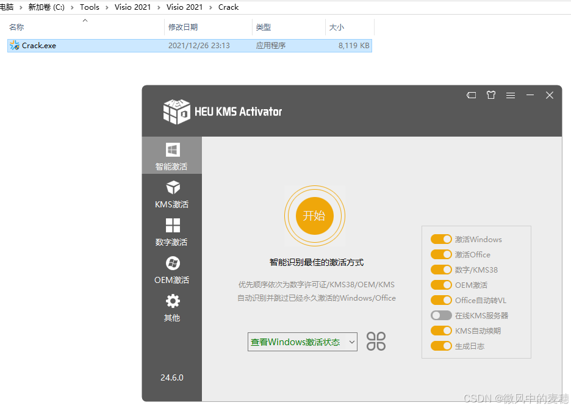Open second Visio 2021 breadcrumb folder
Screen dimensions: 571x408
(184, 7)
